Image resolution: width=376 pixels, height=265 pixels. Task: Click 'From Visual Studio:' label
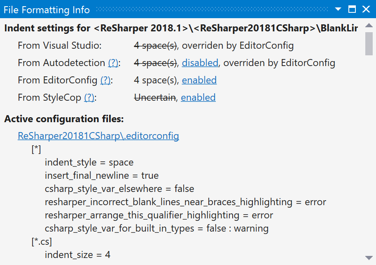coord(60,45)
